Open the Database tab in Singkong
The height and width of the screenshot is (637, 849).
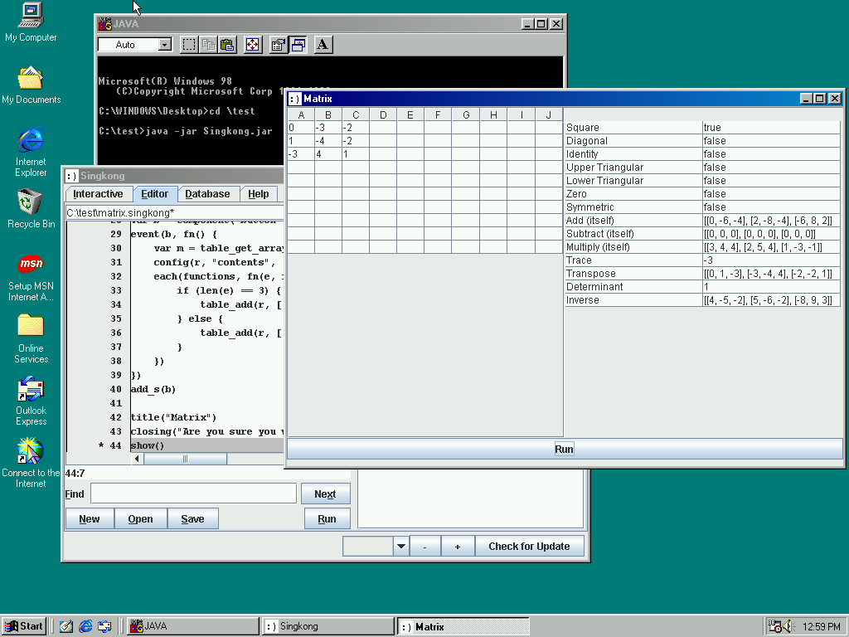click(x=207, y=194)
